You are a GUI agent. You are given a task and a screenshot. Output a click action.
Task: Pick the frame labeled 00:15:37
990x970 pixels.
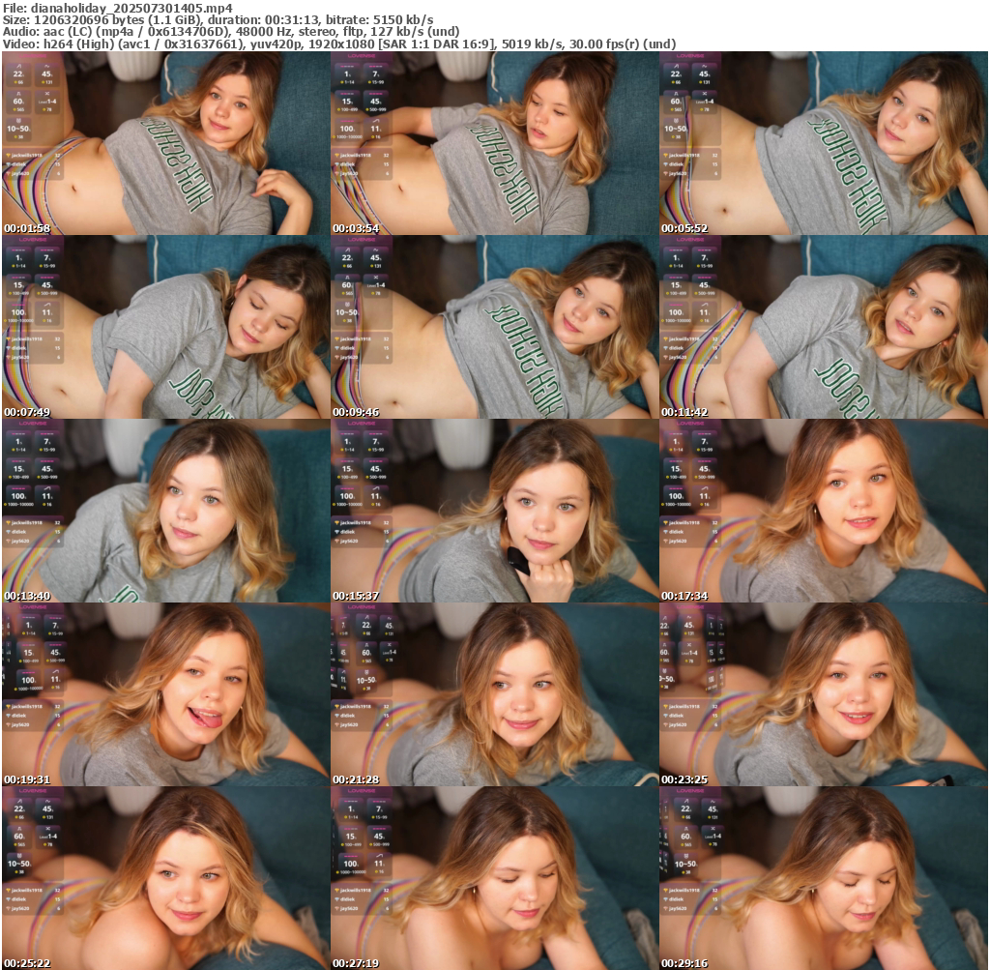click(x=494, y=511)
